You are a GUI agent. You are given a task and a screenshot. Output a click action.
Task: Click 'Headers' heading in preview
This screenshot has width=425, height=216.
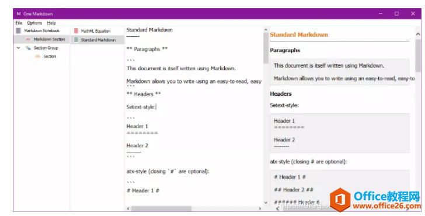281,94
